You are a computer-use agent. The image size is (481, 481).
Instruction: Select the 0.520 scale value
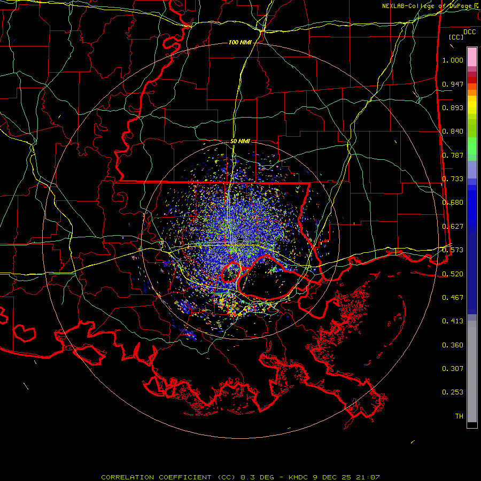coord(453,274)
